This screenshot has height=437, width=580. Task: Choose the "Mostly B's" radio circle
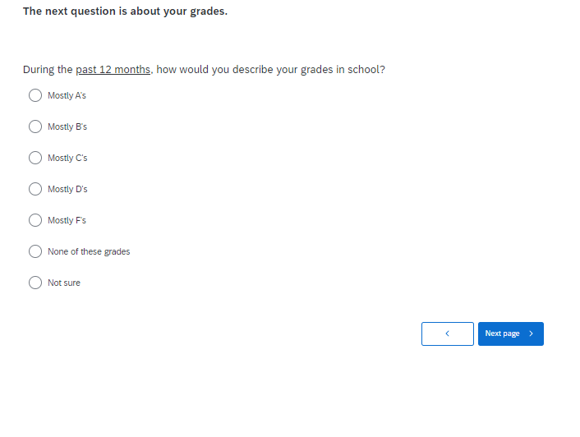point(35,126)
